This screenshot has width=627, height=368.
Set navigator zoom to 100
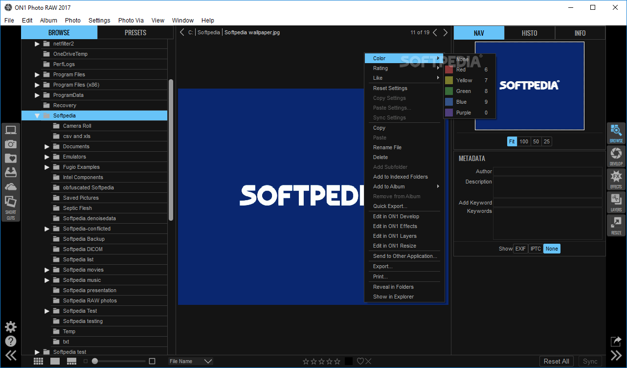point(524,141)
